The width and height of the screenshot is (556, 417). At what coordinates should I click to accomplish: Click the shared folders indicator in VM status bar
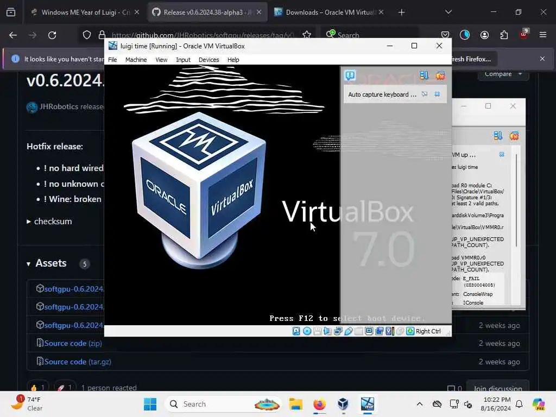[x=358, y=331]
